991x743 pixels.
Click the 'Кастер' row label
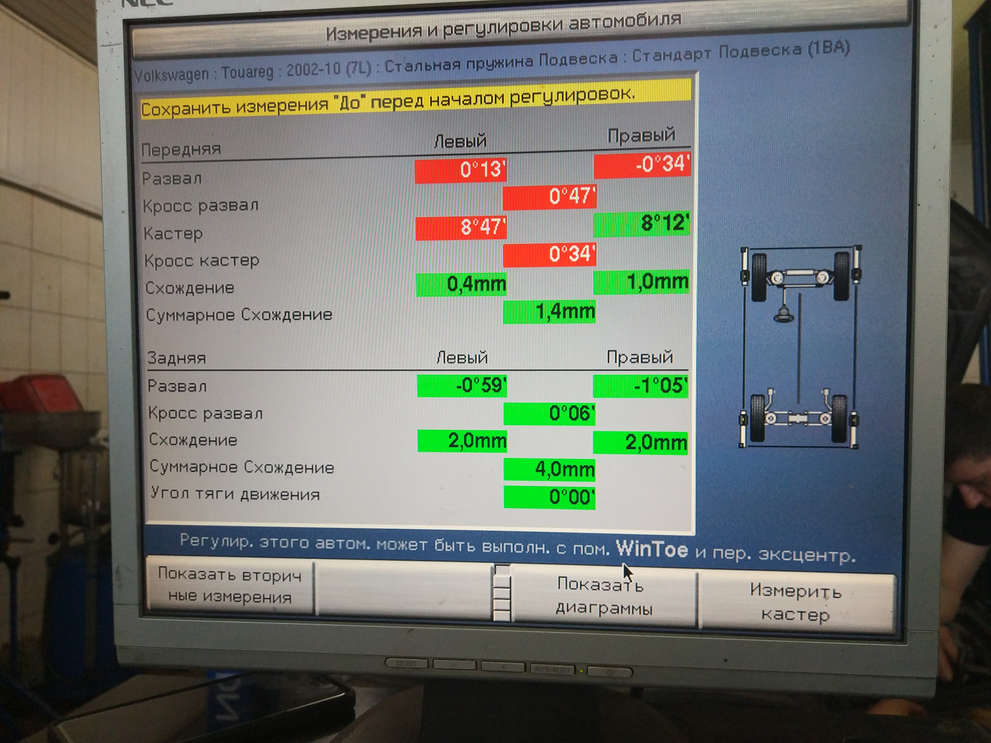point(173,234)
